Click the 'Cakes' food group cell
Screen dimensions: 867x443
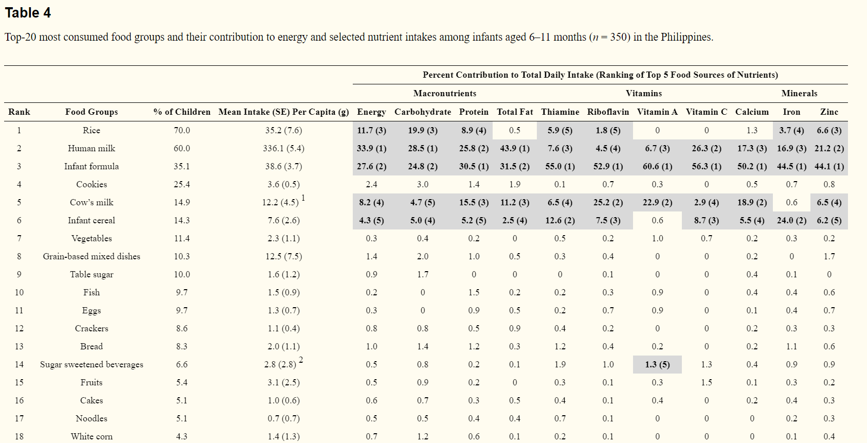coord(92,401)
